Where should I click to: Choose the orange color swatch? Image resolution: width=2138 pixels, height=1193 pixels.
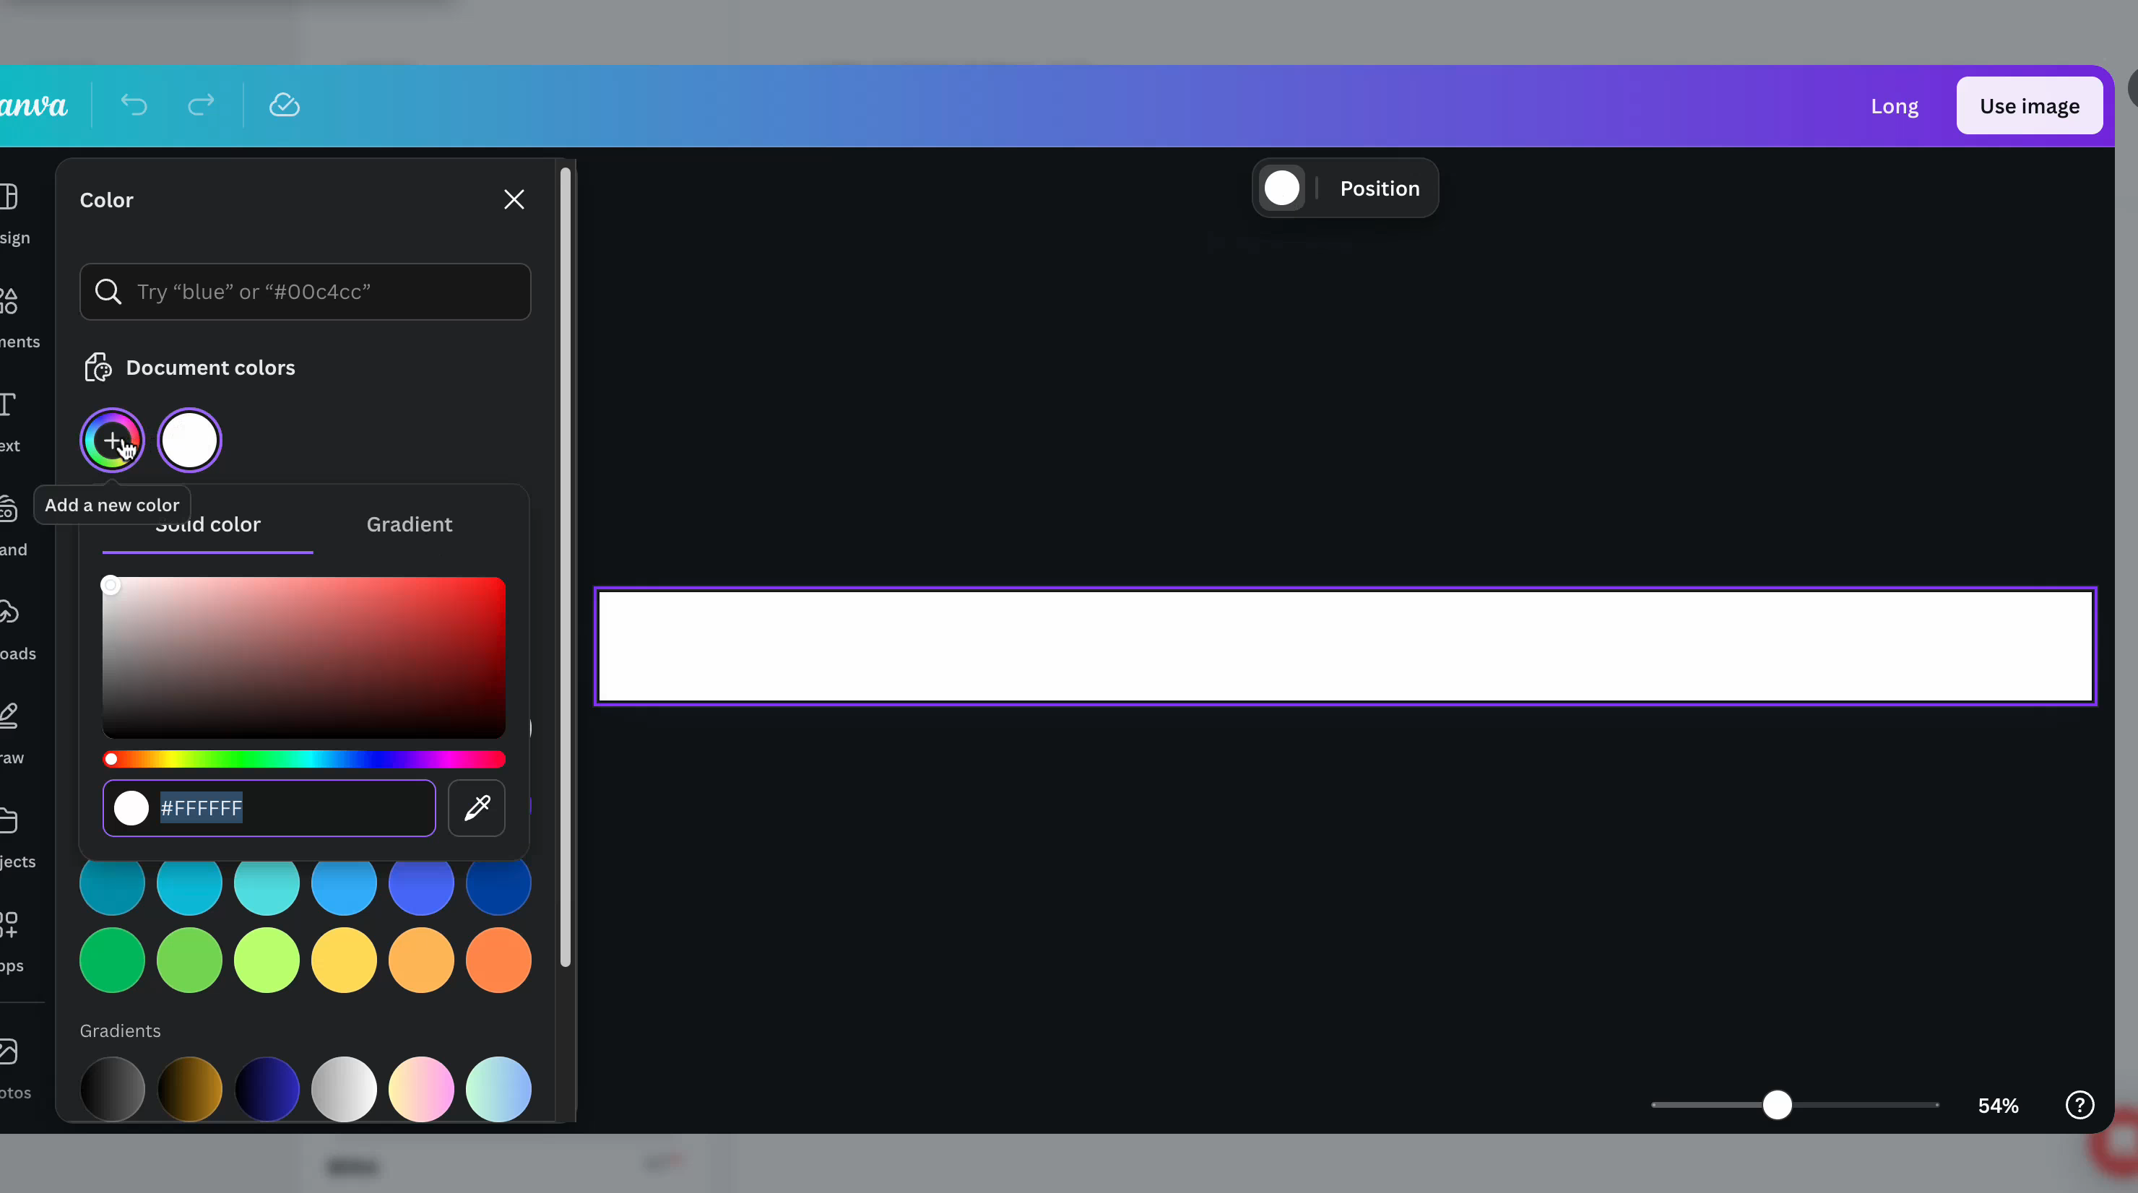[498, 960]
